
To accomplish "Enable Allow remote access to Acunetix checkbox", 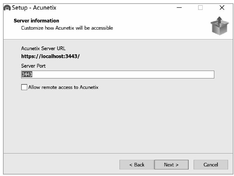I will (x=24, y=87).
